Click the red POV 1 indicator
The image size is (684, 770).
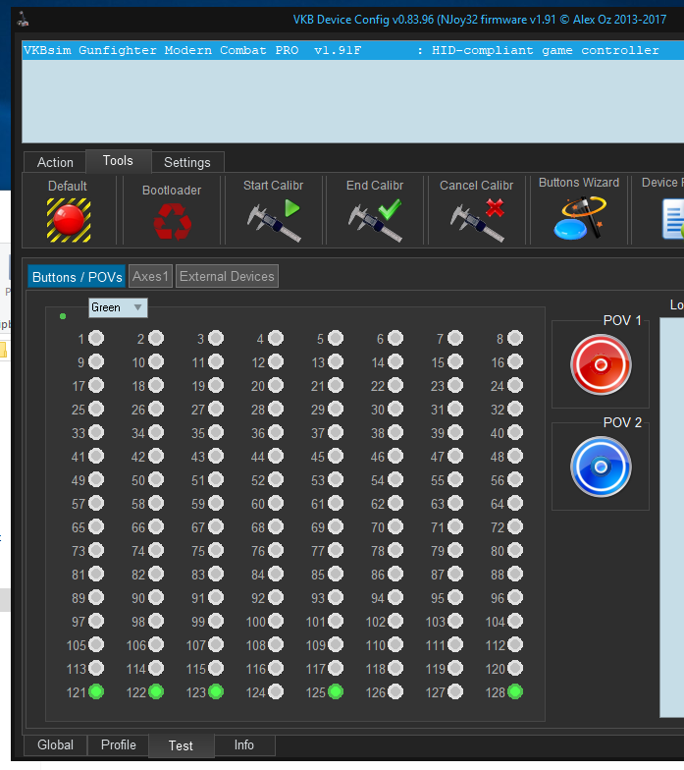601,365
